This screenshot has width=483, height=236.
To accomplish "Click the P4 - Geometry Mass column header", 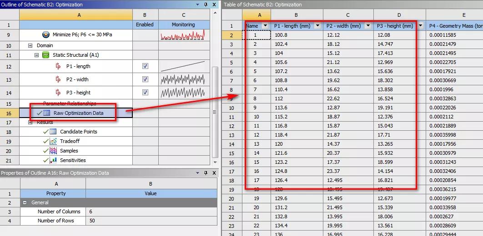I will tap(454, 26).
